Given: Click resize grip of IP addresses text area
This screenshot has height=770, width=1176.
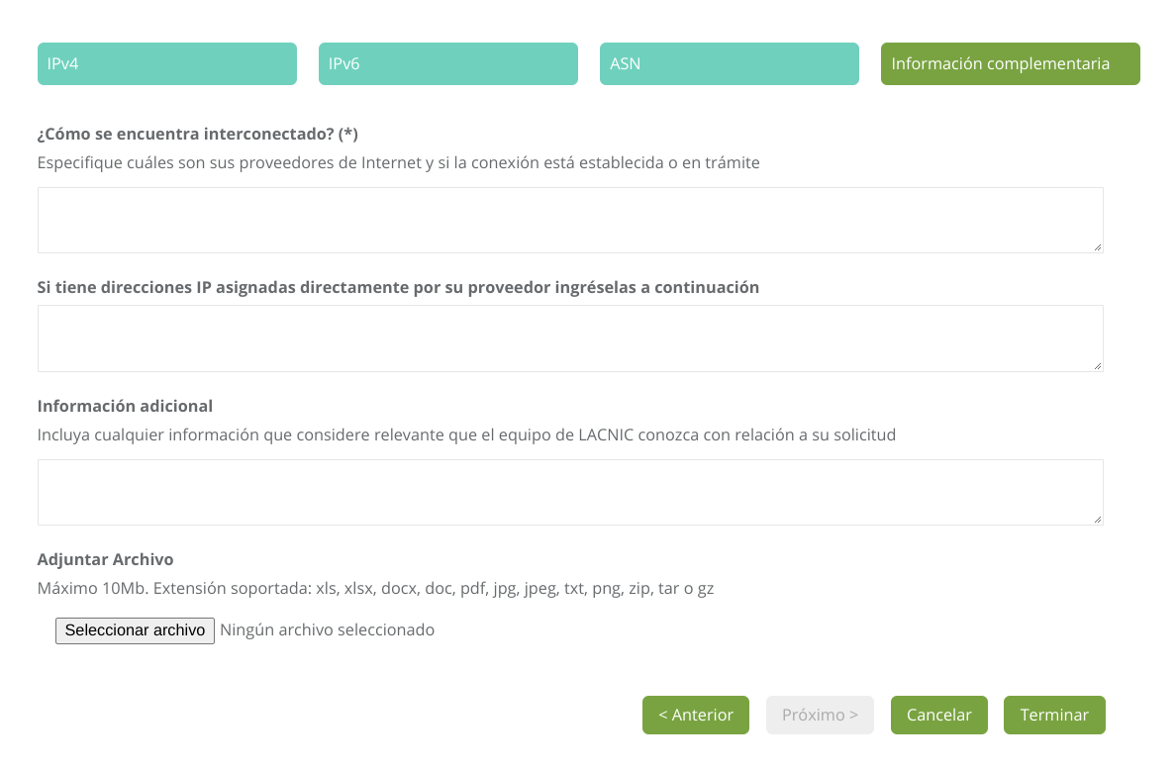Looking at the screenshot, I should [x=1098, y=366].
